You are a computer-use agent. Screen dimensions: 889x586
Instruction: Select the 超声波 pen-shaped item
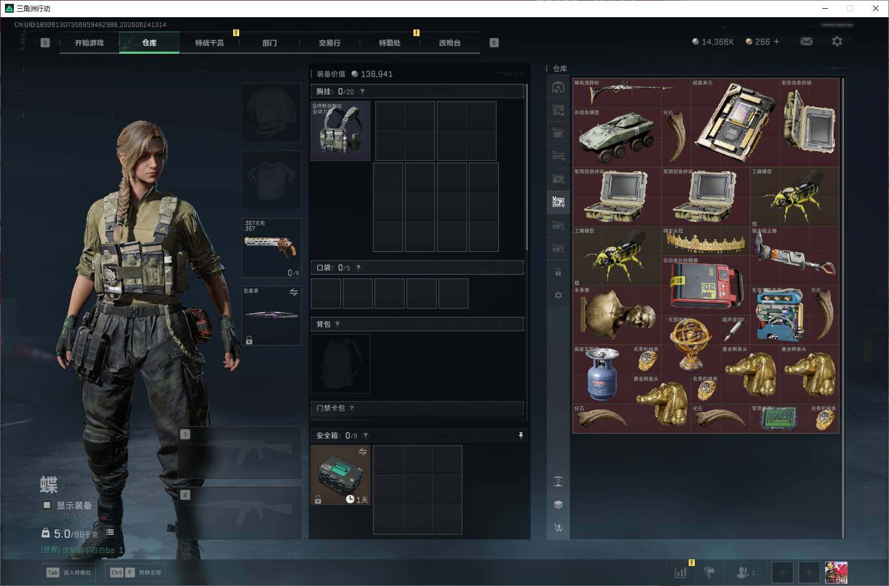[735, 330]
